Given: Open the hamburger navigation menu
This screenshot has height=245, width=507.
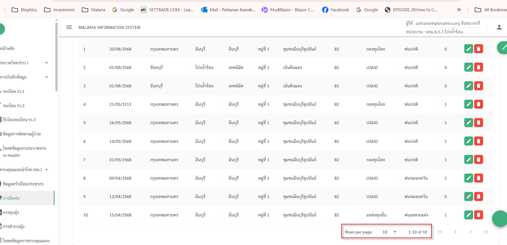Looking at the screenshot, I should [69, 27].
